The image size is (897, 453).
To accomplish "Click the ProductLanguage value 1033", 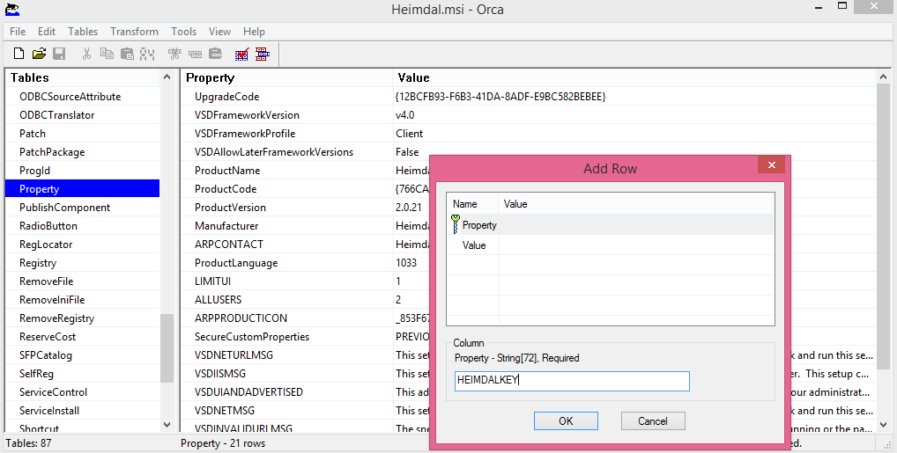I will click(406, 263).
